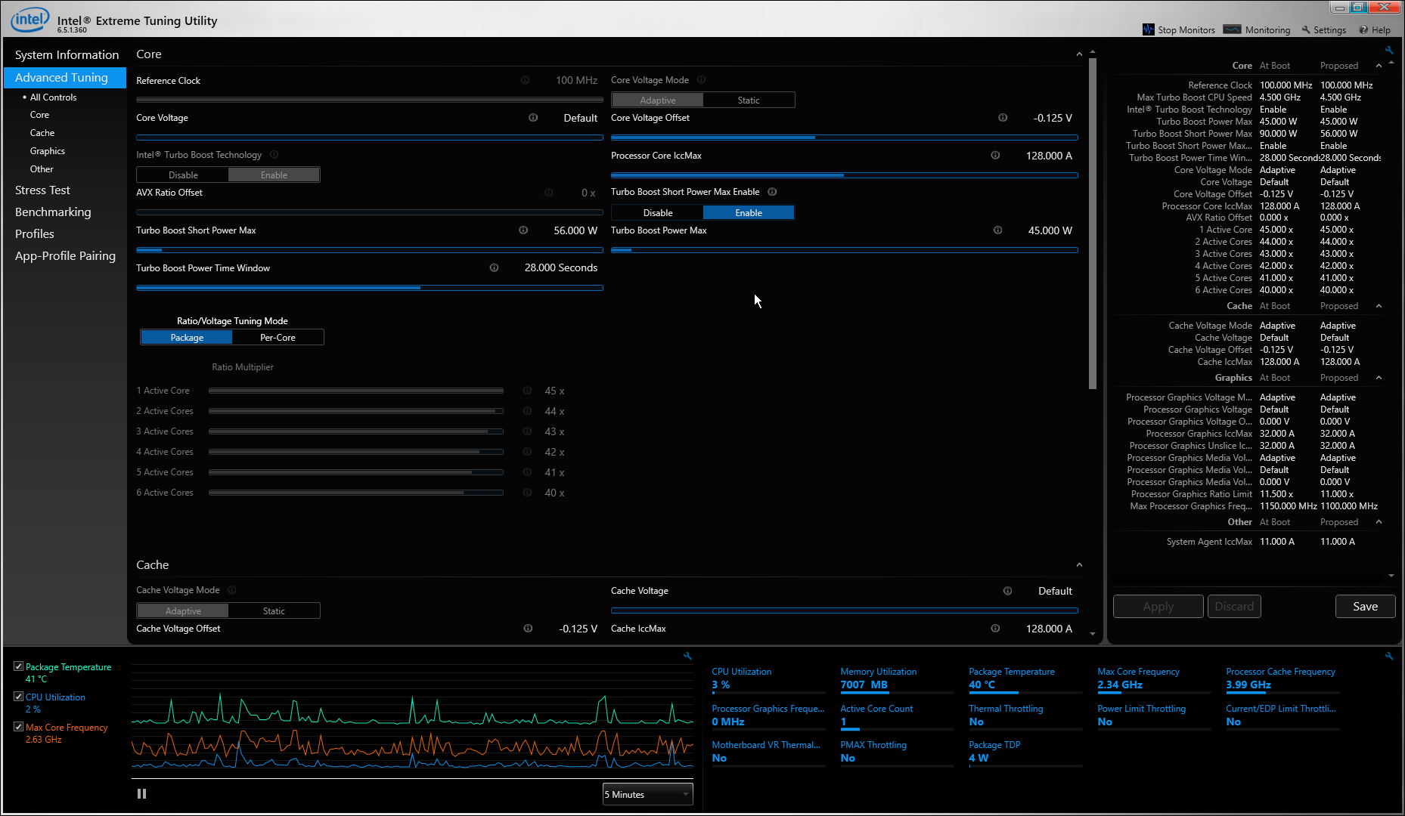Switch tuning mode to Per-Core
The height and width of the screenshot is (816, 1405).
tap(278, 338)
